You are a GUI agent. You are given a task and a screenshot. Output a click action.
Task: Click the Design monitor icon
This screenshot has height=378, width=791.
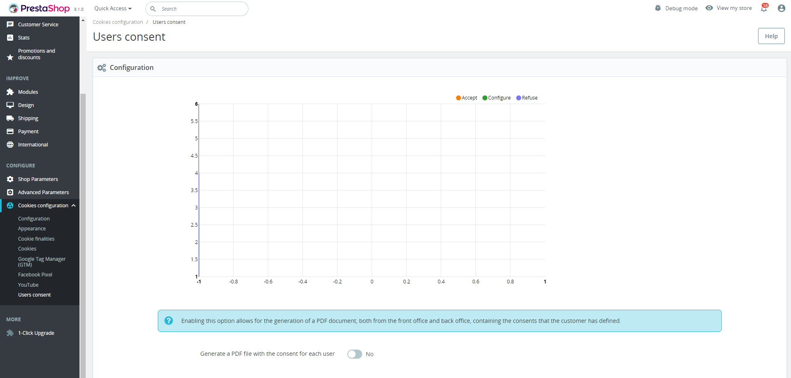coord(10,105)
